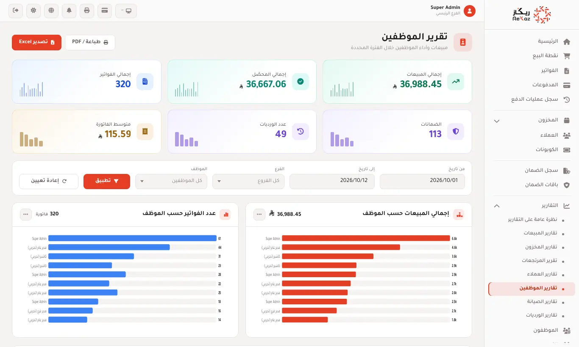Click the logout icon in top bar
Screen dimensions: 579x347
[x=16, y=11]
